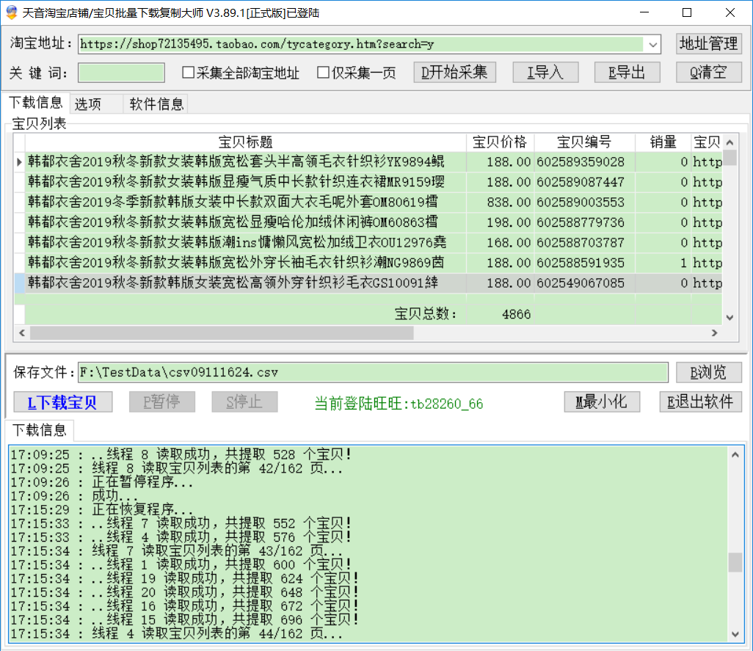
Task: Sort by the 销量 column header
Action: tap(663, 142)
